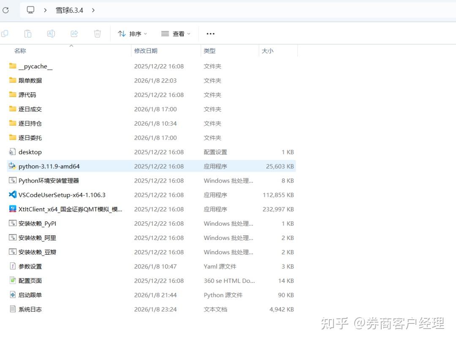Select the 系统日志 text file icon
The width and height of the screenshot is (456, 342).
coord(13,309)
